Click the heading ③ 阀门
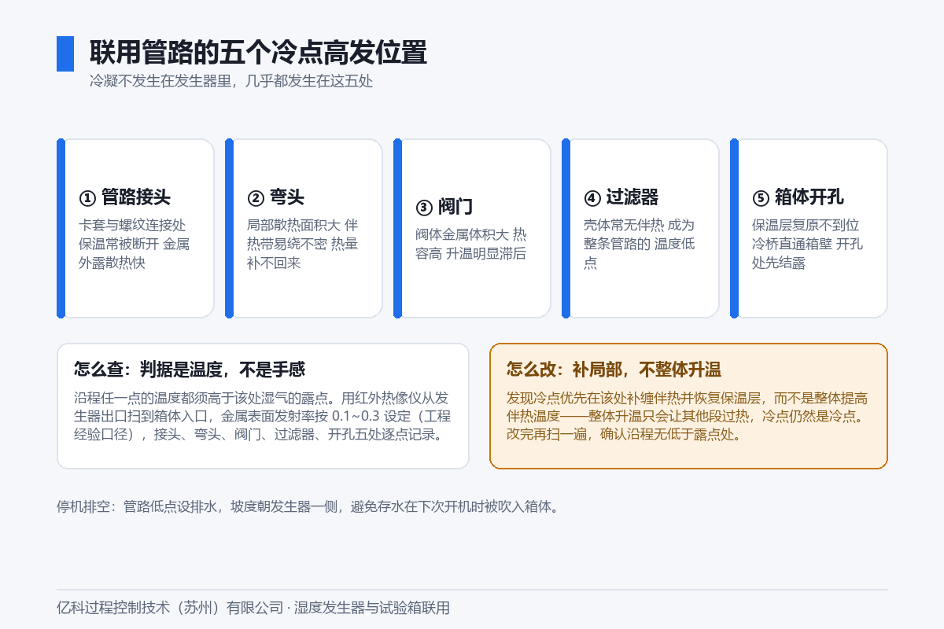The image size is (944, 629). click(x=444, y=207)
